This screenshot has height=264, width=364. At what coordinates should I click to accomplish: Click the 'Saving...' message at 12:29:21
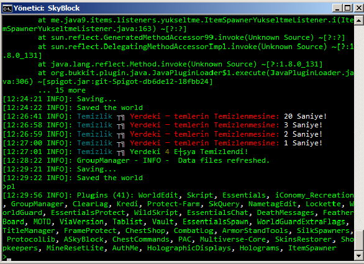pos(96,169)
